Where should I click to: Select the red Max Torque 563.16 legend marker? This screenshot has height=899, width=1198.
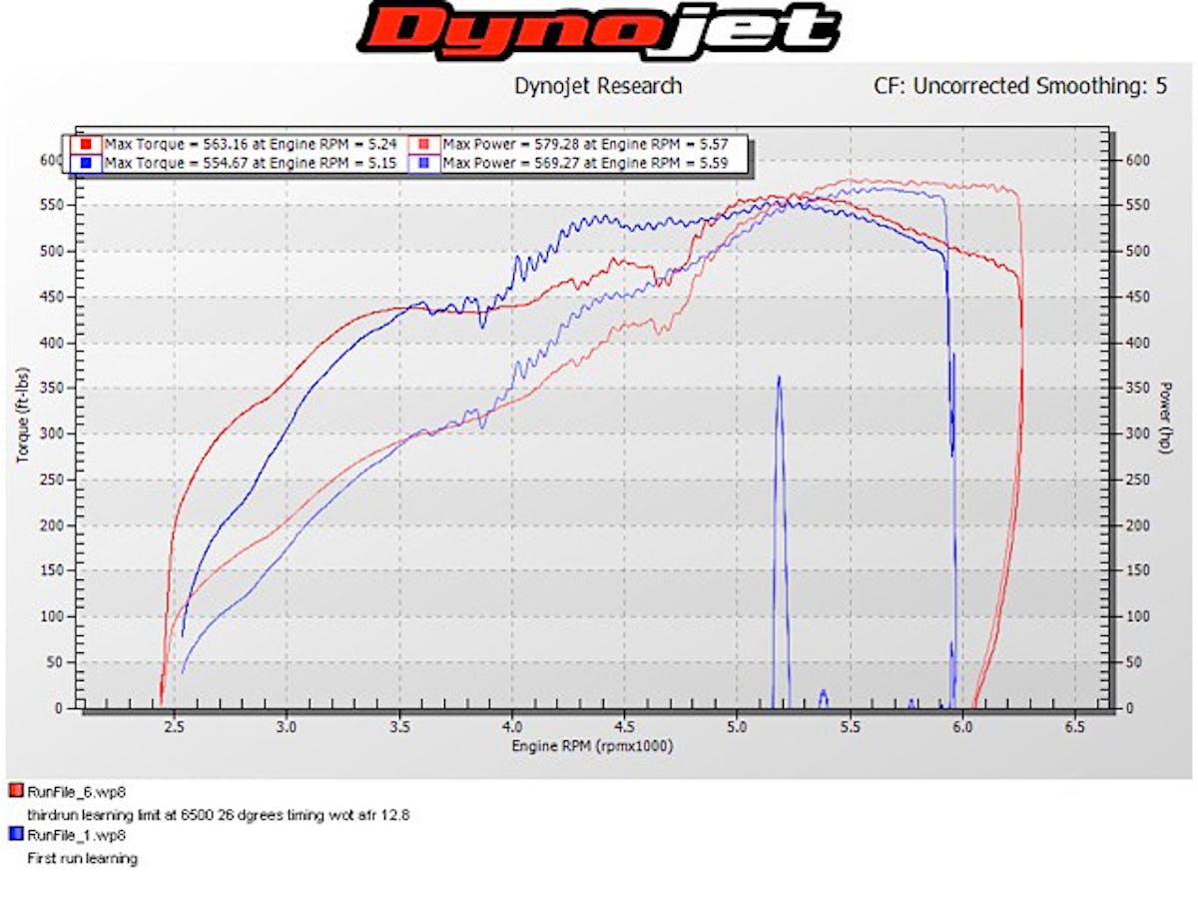pos(88,143)
